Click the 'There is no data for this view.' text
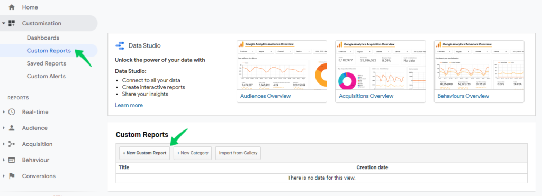The width and height of the screenshot is (542, 196). pos(321,178)
